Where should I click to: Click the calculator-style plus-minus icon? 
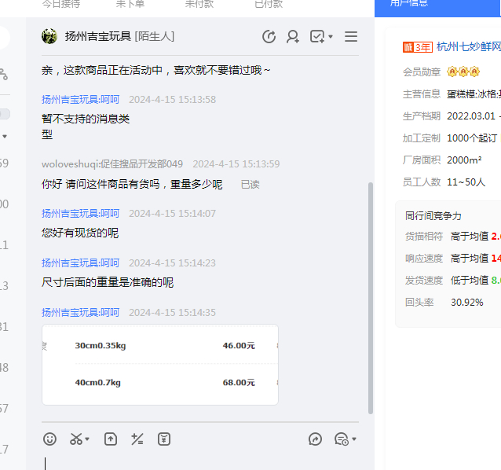(x=137, y=439)
